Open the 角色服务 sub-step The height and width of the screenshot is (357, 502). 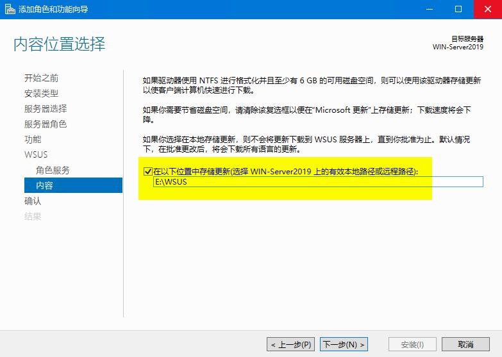tap(53, 170)
